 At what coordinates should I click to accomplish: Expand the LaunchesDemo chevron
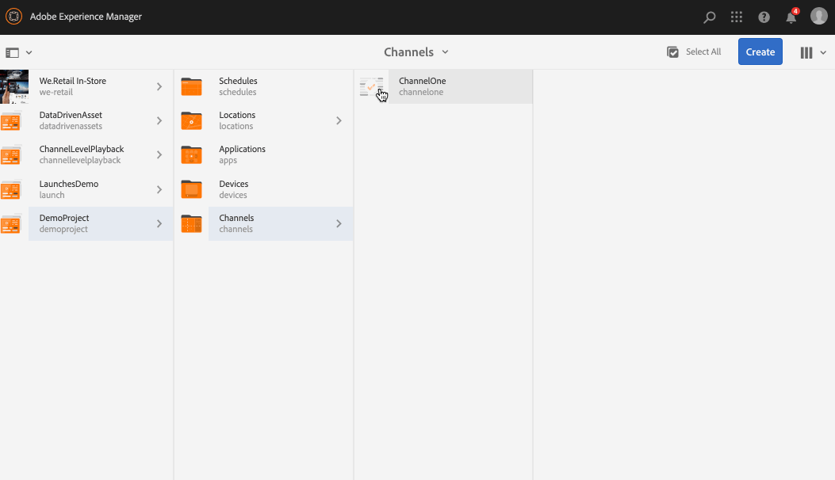point(159,189)
